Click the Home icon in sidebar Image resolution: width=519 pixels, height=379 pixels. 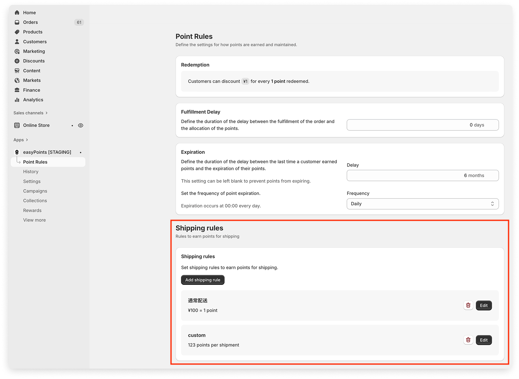pos(17,13)
